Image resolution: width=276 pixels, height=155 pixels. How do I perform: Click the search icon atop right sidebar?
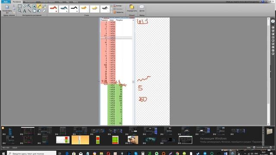point(273,21)
